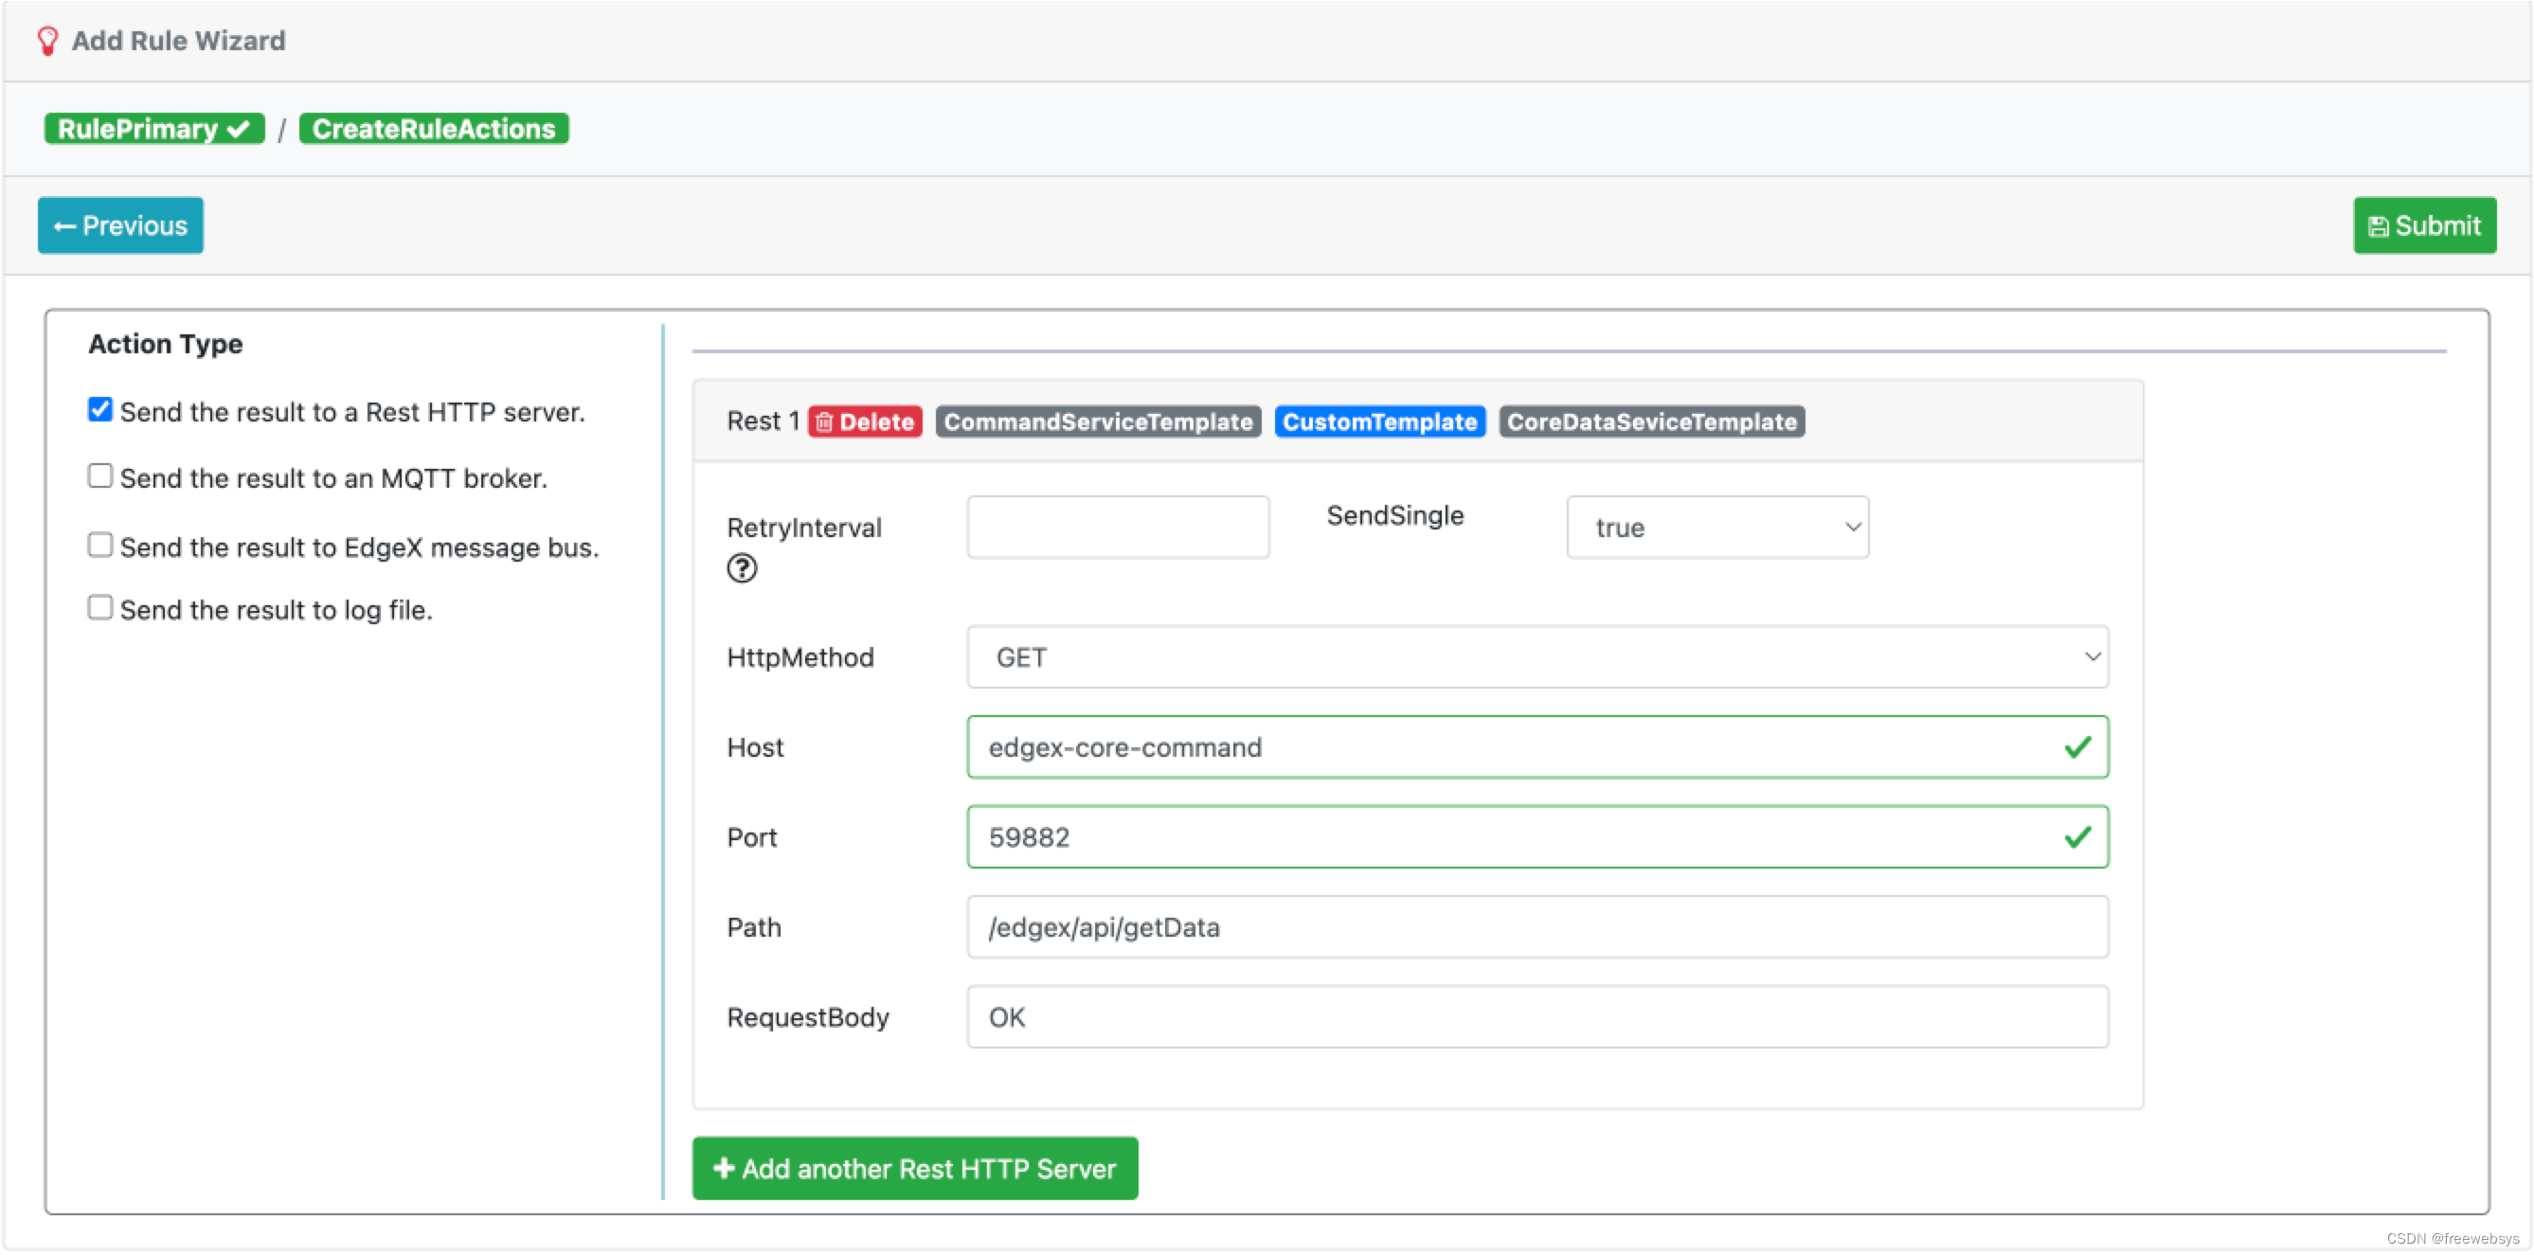2534x1255 pixels.
Task: Enable Send the result to an MQTT broker
Action: tap(100, 476)
